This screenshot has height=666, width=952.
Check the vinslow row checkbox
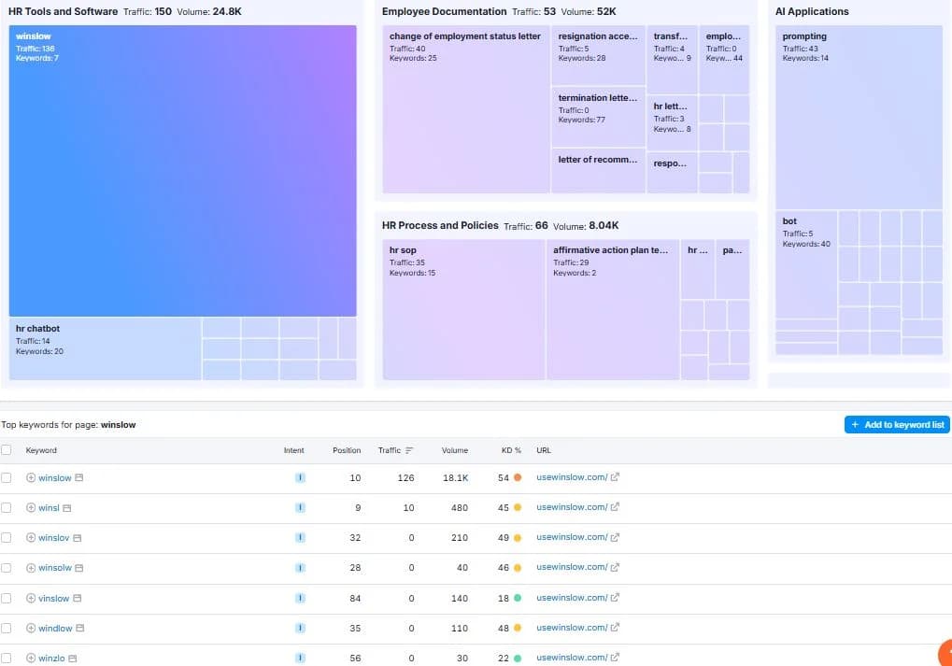pos(6,598)
